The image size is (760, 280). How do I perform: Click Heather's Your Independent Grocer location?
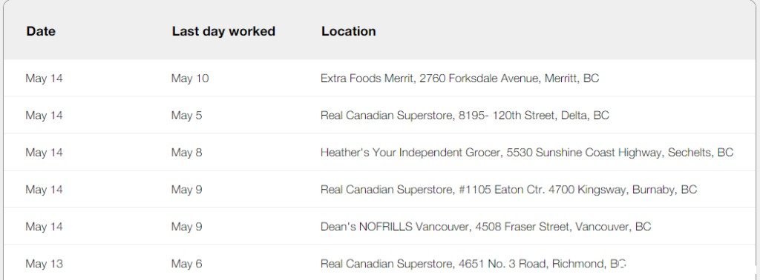[527, 153]
